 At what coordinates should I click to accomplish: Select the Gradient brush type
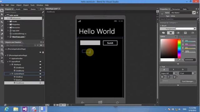point(178,33)
